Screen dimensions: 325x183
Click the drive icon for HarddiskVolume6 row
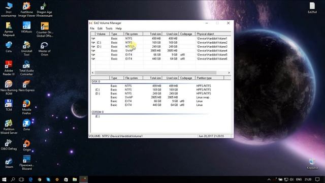click(93, 59)
